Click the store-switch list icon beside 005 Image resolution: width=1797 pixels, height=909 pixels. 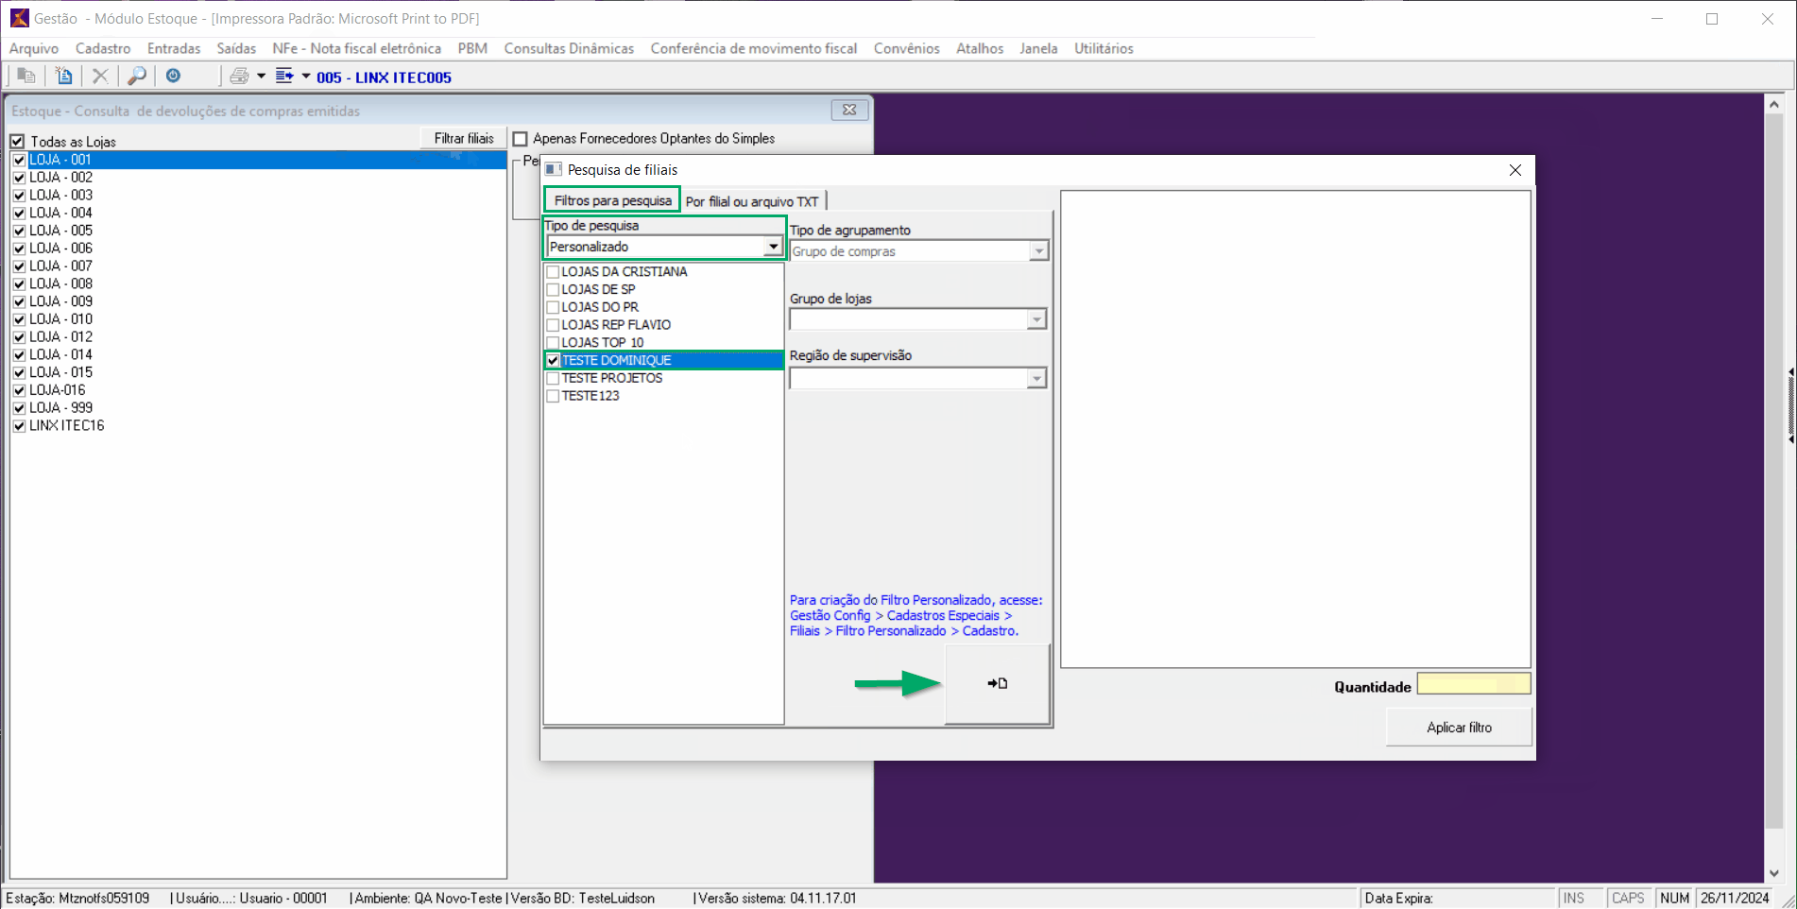(284, 76)
